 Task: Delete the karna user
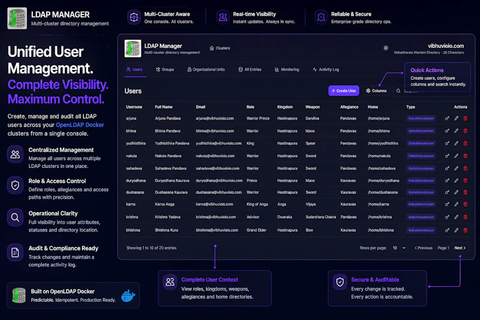point(466,204)
